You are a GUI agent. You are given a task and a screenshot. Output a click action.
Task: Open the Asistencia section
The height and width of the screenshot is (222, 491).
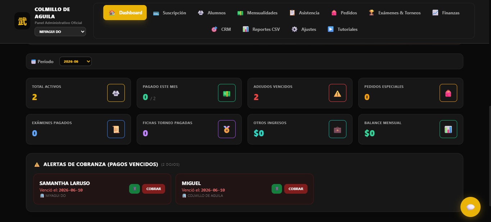304,13
